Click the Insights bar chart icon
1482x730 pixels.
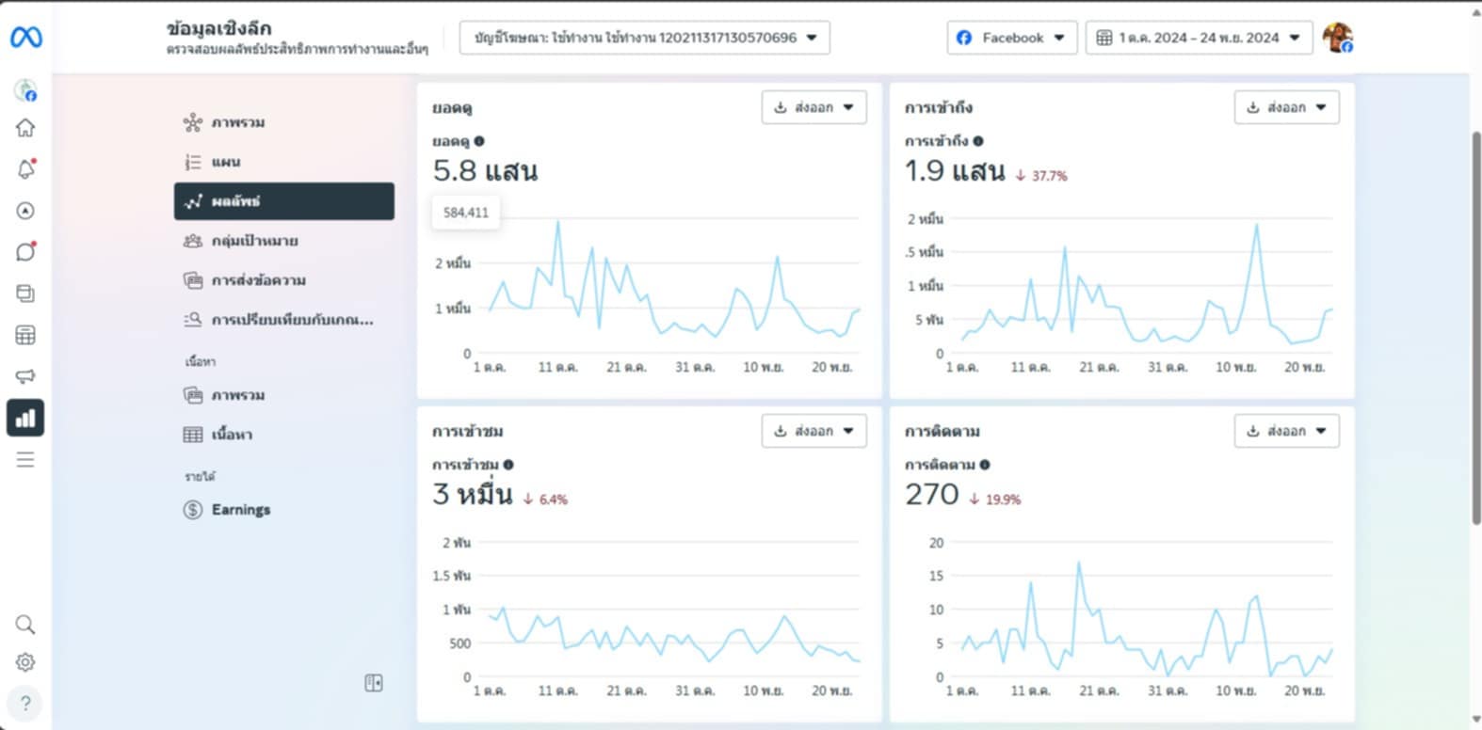(25, 418)
